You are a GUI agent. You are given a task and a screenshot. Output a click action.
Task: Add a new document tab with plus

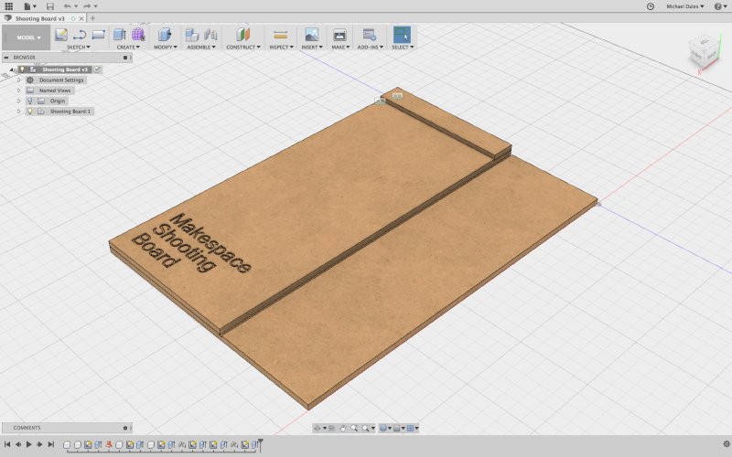click(x=92, y=18)
